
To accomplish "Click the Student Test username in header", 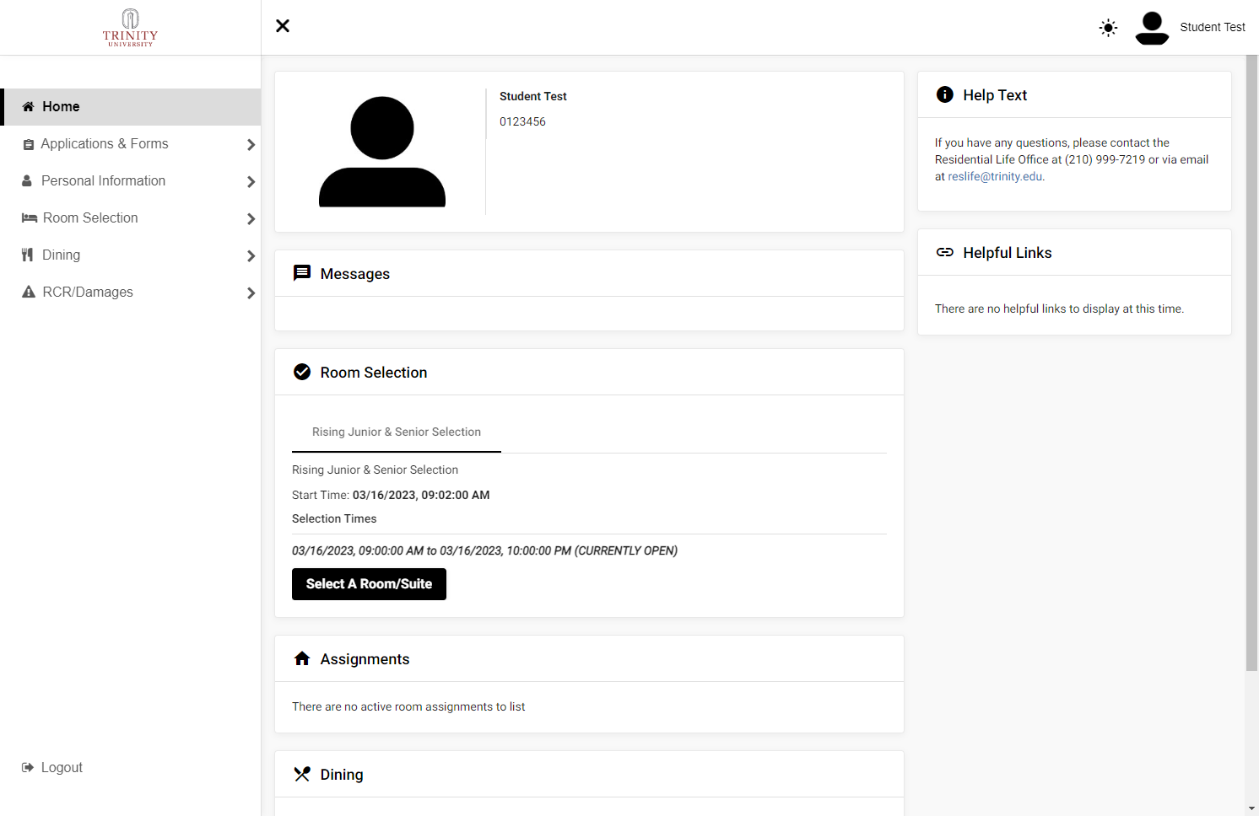I will coord(1213,28).
